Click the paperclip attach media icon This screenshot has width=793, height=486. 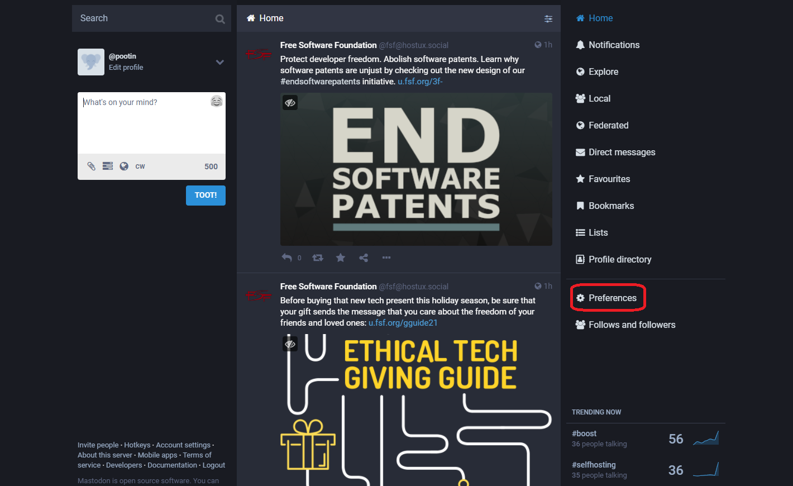(92, 166)
